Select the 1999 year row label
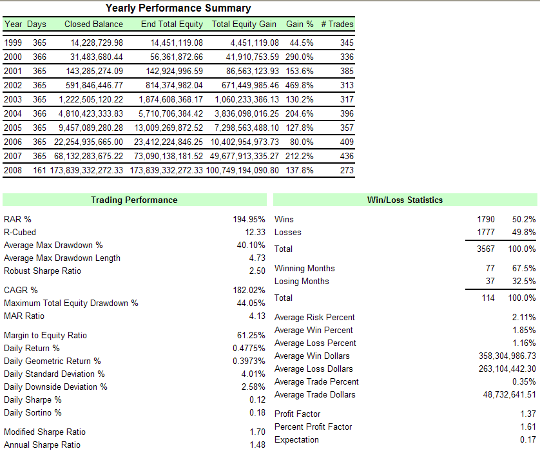 pos(13,43)
